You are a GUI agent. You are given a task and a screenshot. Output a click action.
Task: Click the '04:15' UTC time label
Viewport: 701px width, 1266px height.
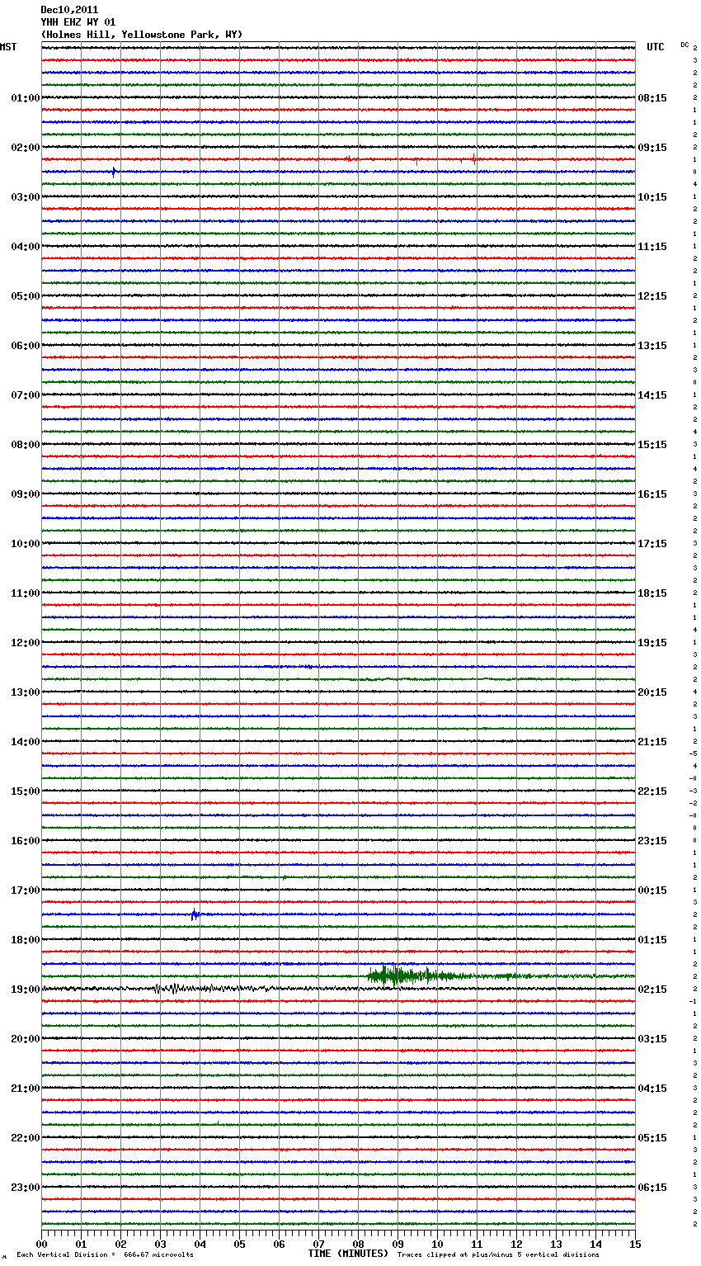tap(652, 1089)
